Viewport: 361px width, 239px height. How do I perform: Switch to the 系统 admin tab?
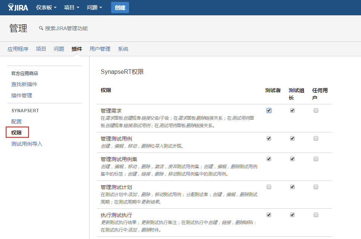123,49
